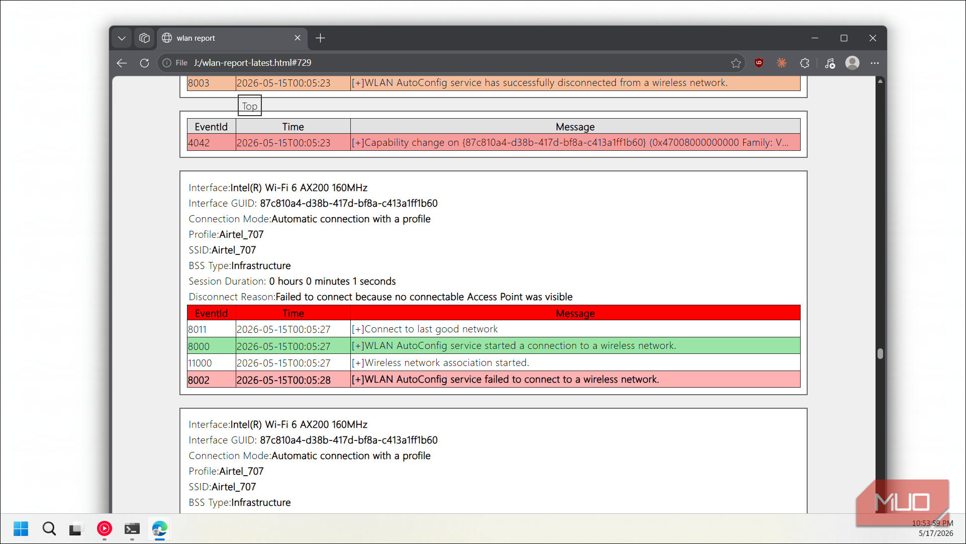Expand the WLAN AutoConfig disconnected message
Viewport: 966px width, 544px height.
pyautogui.click(x=575, y=83)
